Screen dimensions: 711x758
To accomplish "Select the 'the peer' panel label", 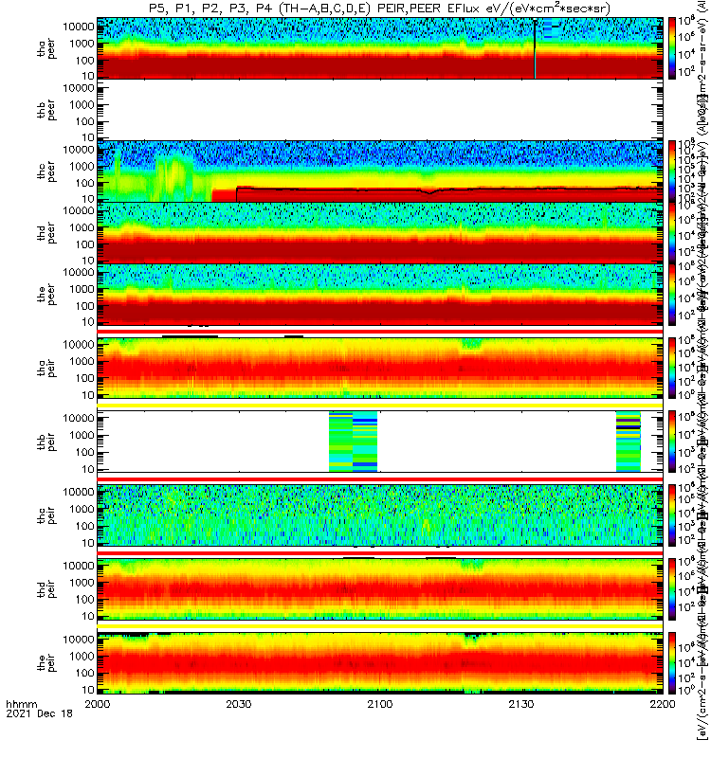I will (x=46, y=295).
